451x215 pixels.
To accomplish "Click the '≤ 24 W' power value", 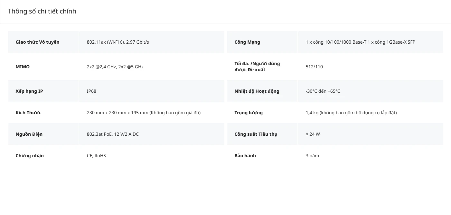I will [x=313, y=134].
